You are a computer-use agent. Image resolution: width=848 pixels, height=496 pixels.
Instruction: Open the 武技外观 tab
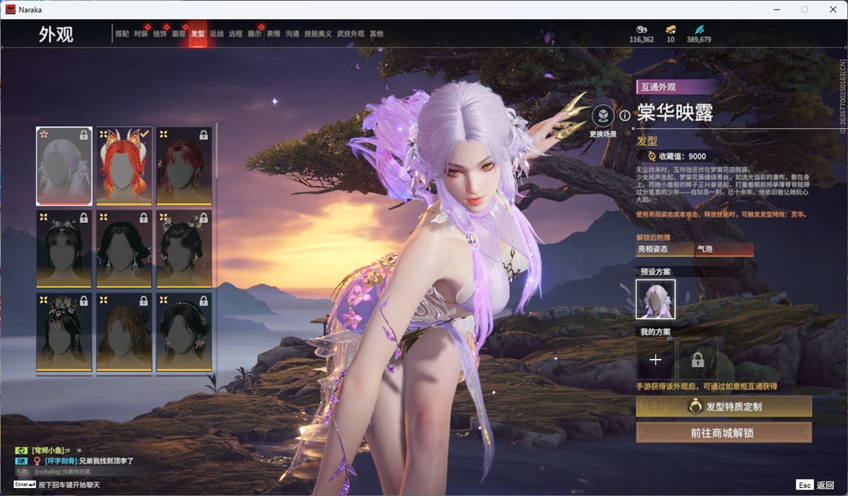coord(350,34)
